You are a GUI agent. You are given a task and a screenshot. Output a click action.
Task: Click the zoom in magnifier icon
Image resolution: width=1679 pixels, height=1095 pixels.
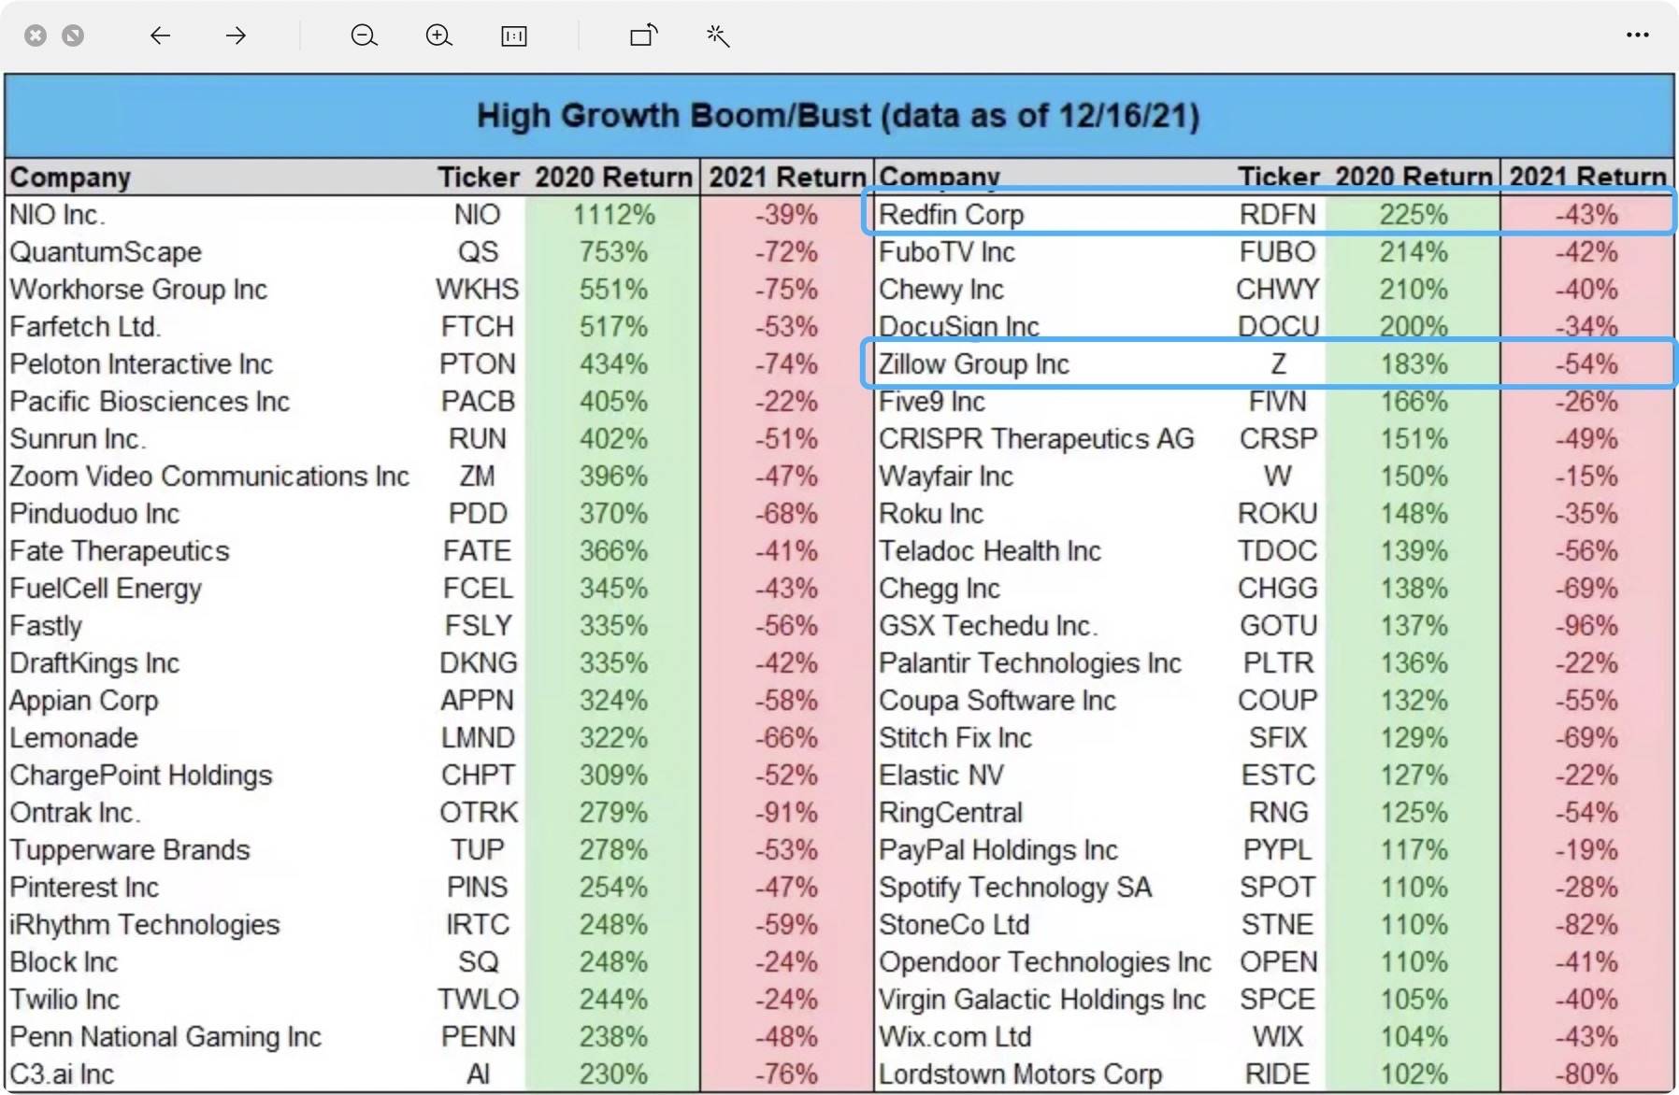(438, 36)
